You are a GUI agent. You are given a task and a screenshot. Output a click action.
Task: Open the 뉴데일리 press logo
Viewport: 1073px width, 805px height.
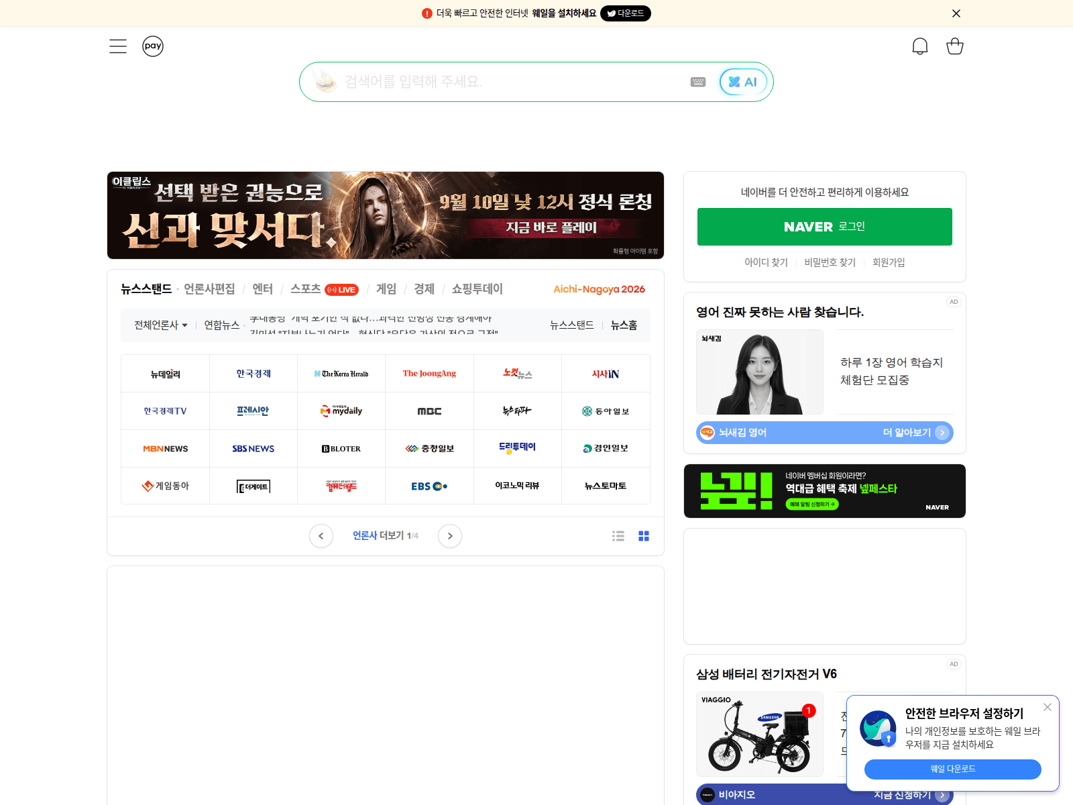point(166,374)
